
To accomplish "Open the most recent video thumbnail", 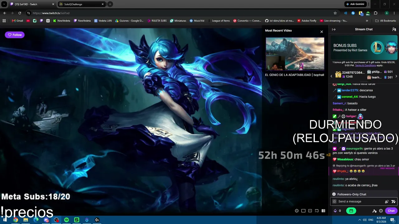I will click(x=295, y=54).
